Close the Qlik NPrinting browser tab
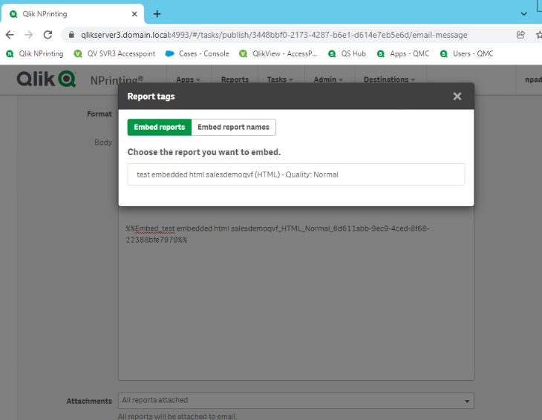542x420 pixels. pyautogui.click(x=134, y=14)
